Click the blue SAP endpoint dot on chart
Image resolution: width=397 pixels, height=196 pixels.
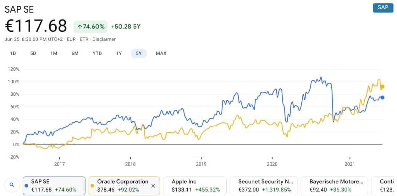pos(383,98)
